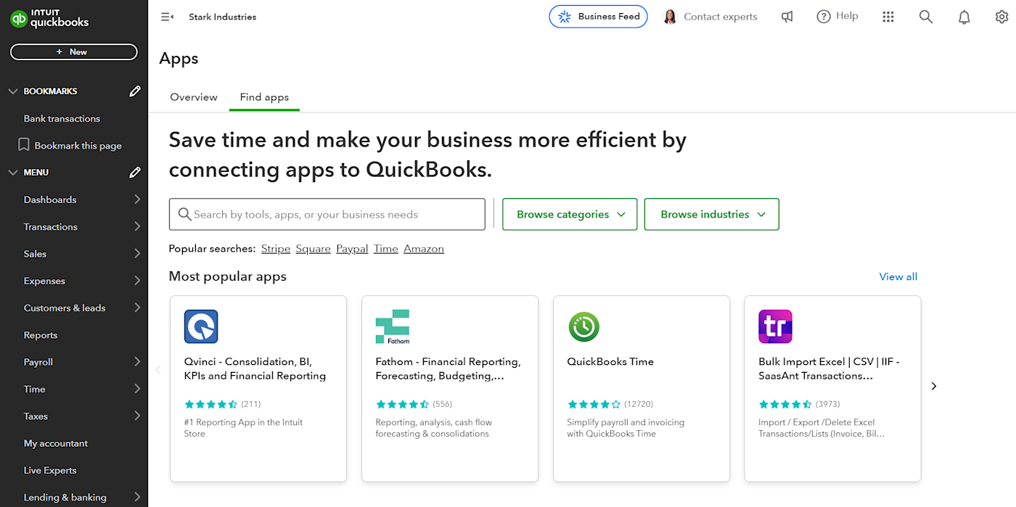Show next apps with right arrow
The image size is (1016, 507).
click(934, 386)
